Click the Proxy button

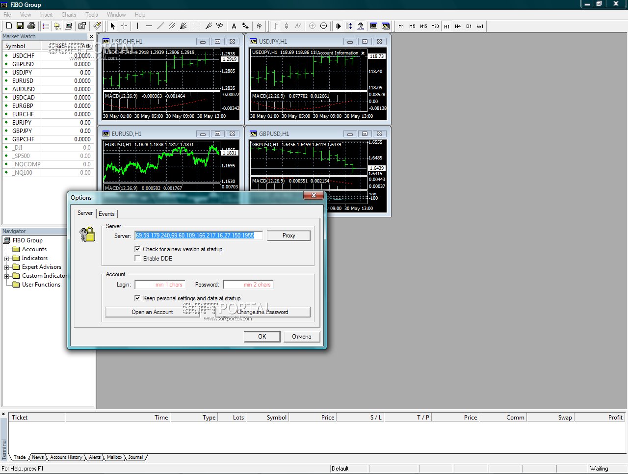[288, 236]
